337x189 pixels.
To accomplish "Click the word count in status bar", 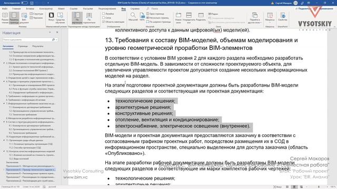I will [x=32, y=187].
